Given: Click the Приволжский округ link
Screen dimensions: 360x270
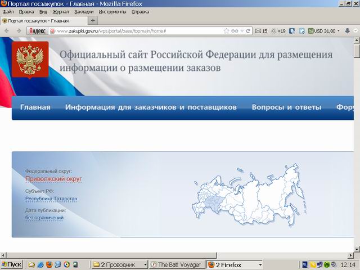Looking at the screenshot, I should tap(53, 179).
